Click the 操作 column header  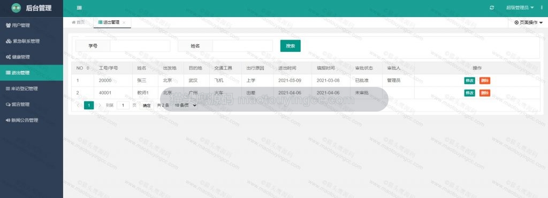click(477, 68)
